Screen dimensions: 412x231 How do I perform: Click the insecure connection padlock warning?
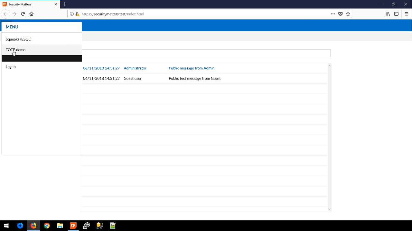77,14
